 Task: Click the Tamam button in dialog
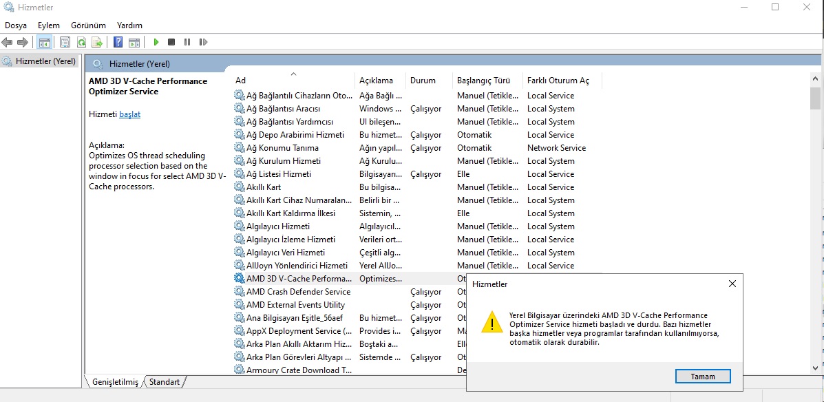click(x=703, y=377)
